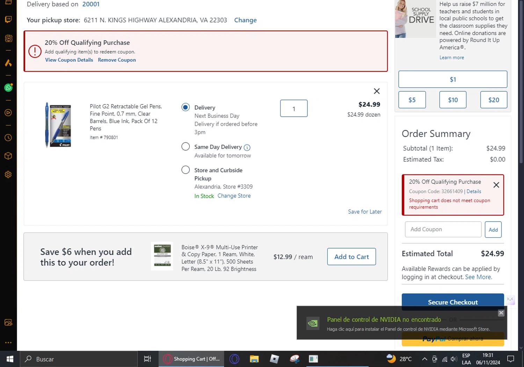Select Same Day Delivery option
Viewport: 524px width, 367px height.
tap(185, 146)
